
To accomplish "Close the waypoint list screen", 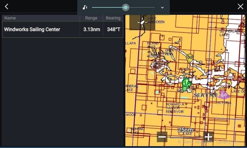I will point(241,6).
